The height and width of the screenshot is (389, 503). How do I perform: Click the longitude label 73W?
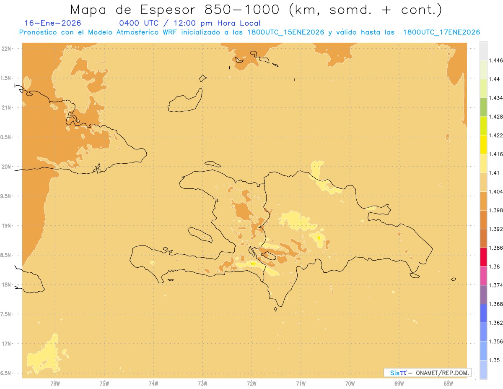click(202, 384)
